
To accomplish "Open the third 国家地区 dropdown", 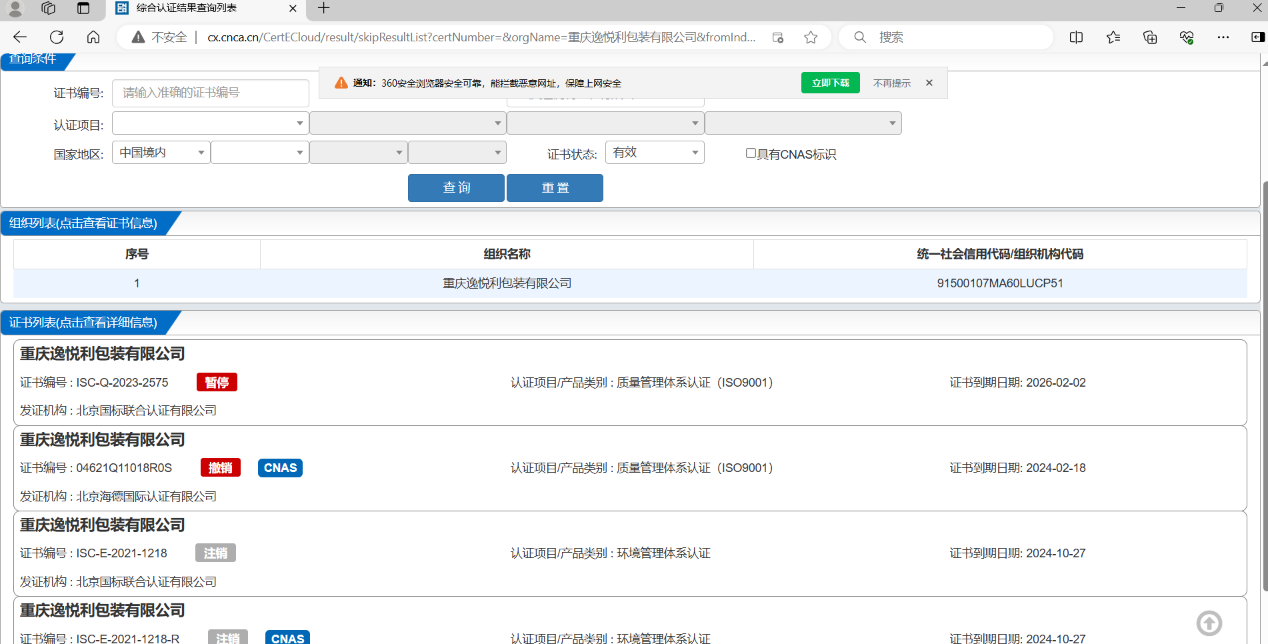I will pyautogui.click(x=359, y=153).
